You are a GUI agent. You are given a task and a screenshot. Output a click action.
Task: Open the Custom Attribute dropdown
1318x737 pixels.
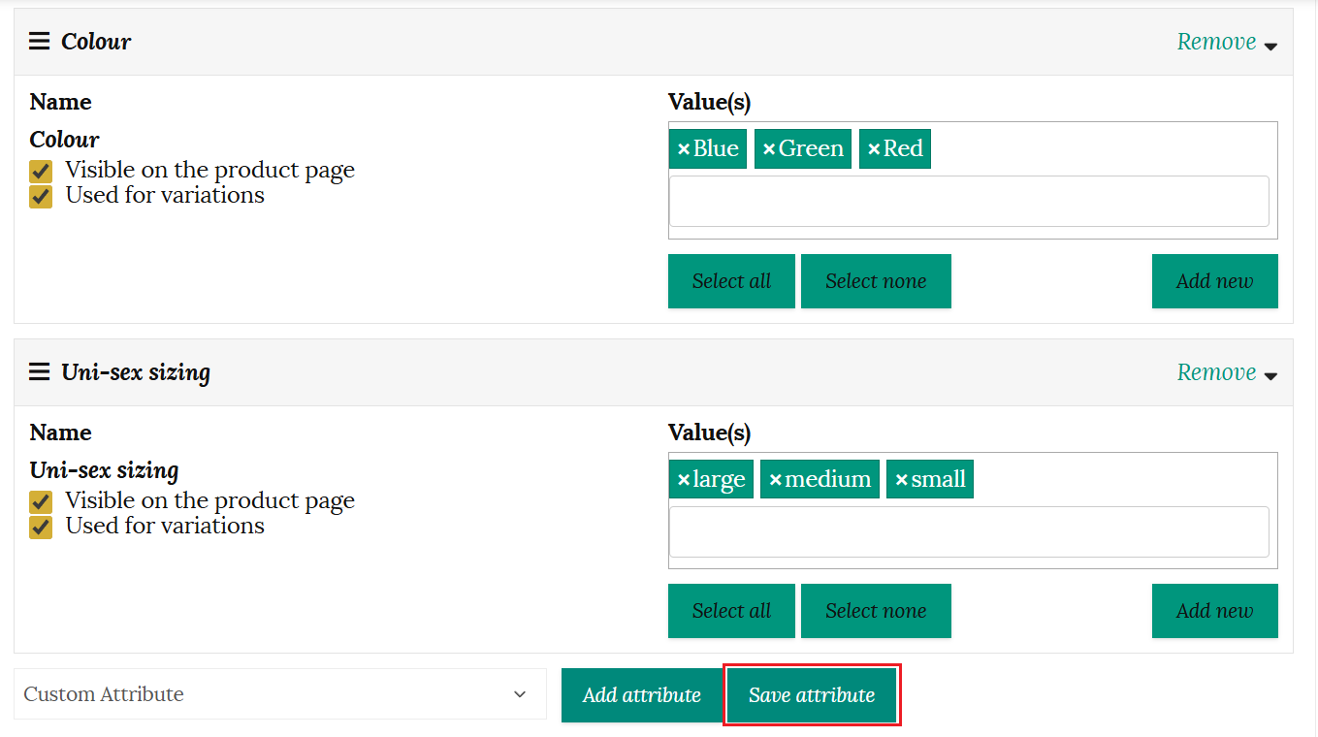[280, 694]
